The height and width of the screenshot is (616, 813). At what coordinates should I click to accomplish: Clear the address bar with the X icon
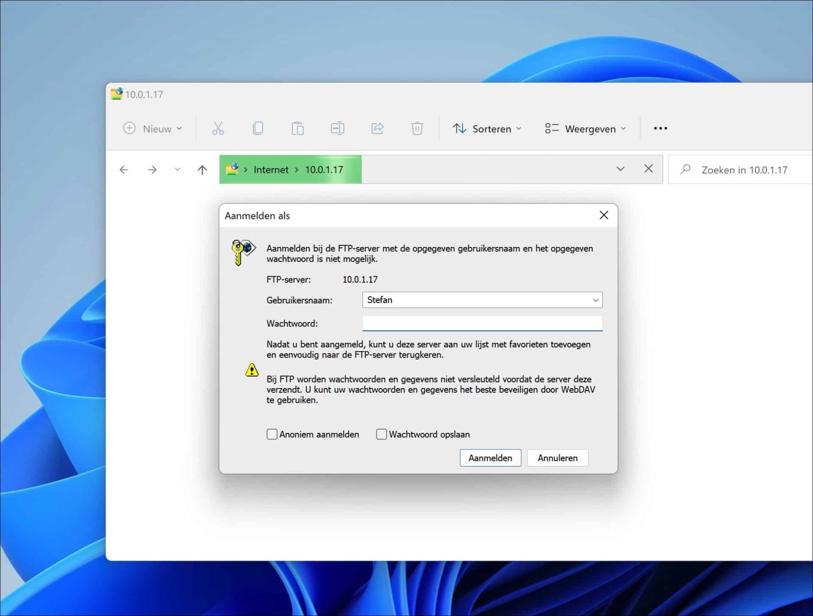pyautogui.click(x=648, y=169)
